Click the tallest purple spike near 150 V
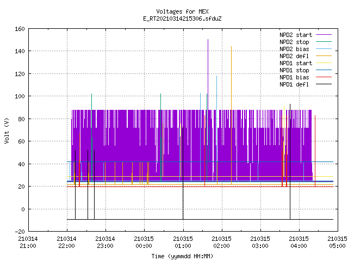 pyautogui.click(x=208, y=74)
